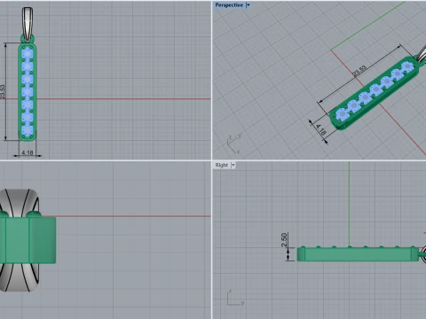Expand the Right viewport dropdown arrow
The image size is (426, 319).
click(233, 165)
